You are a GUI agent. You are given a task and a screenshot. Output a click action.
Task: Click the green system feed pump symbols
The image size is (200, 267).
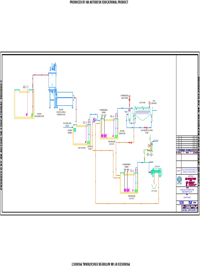coord(116,136)
